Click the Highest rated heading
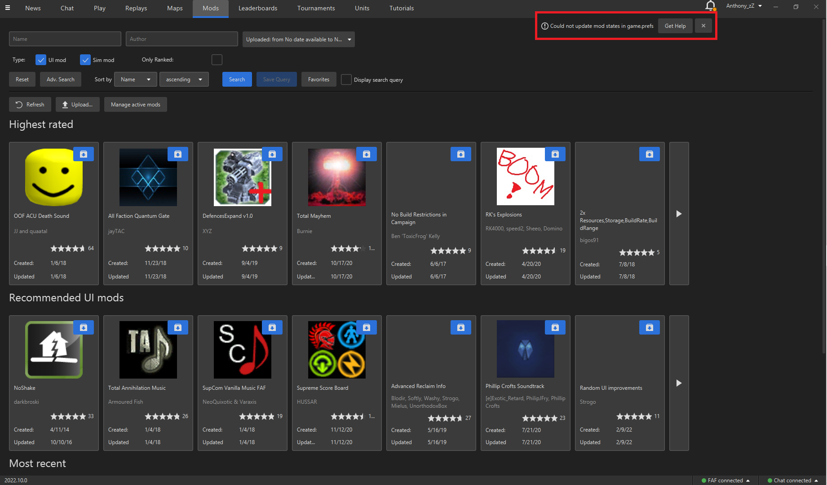827x485 pixels. [x=41, y=124]
